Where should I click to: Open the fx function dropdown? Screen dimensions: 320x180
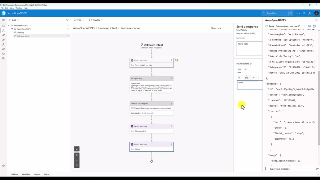[x=255, y=77]
